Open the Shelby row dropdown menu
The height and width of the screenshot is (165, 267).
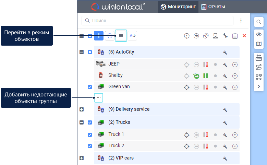tap(235, 76)
